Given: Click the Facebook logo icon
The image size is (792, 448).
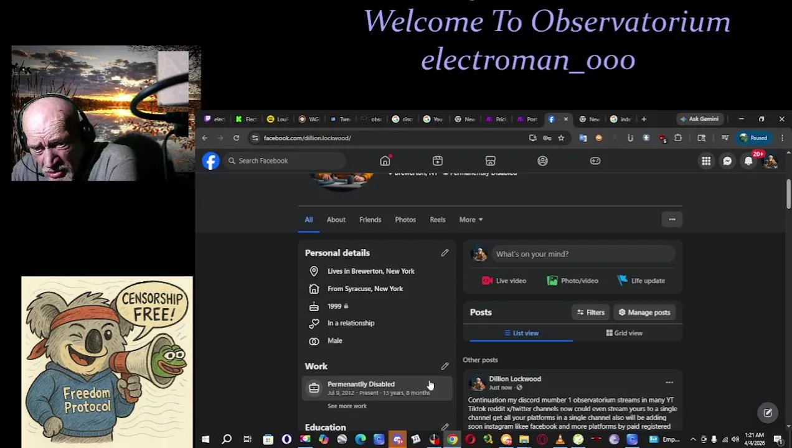Looking at the screenshot, I should 211,161.
